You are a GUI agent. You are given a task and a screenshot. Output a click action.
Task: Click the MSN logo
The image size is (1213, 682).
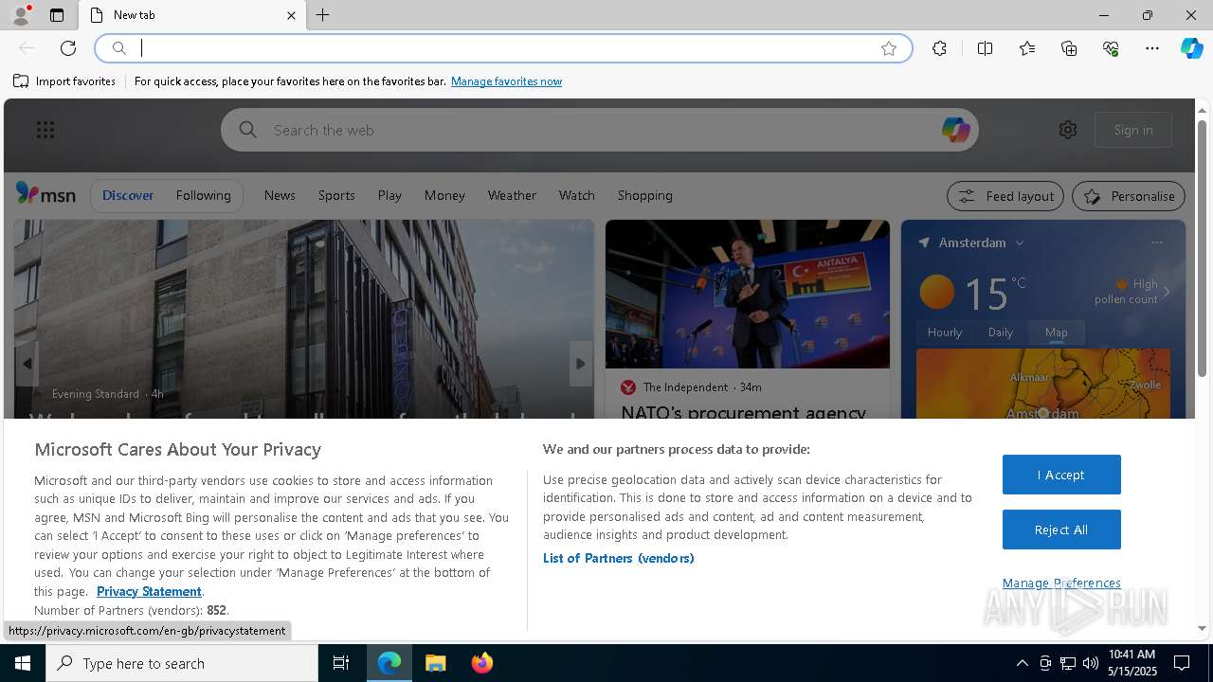pos(45,194)
